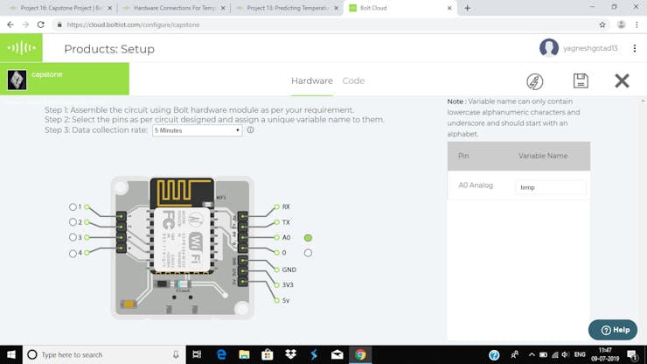Close the product setup with X
Screen dimensions: 647x364
[x=622, y=81]
